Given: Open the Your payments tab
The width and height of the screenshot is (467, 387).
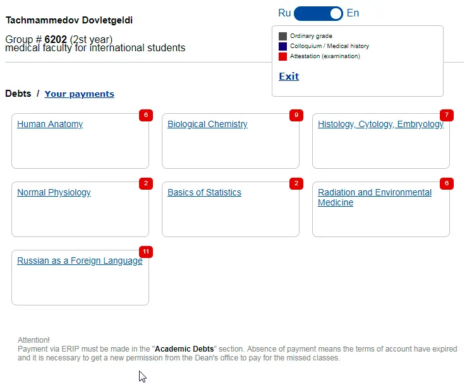Looking at the screenshot, I should (x=79, y=94).
